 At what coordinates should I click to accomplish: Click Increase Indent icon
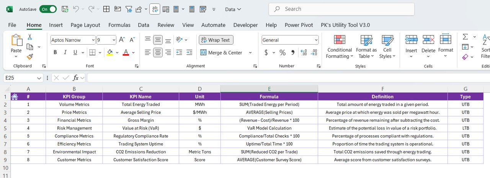click(x=189, y=52)
